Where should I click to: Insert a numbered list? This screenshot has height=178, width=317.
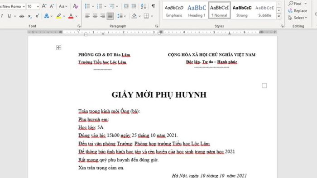[100, 6]
